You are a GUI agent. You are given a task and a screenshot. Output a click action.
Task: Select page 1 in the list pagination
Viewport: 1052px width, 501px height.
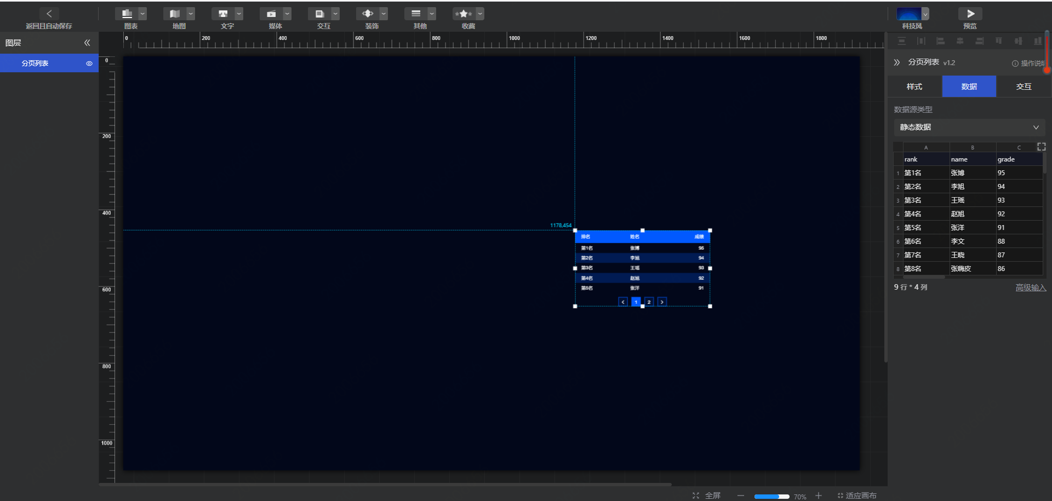(x=636, y=302)
